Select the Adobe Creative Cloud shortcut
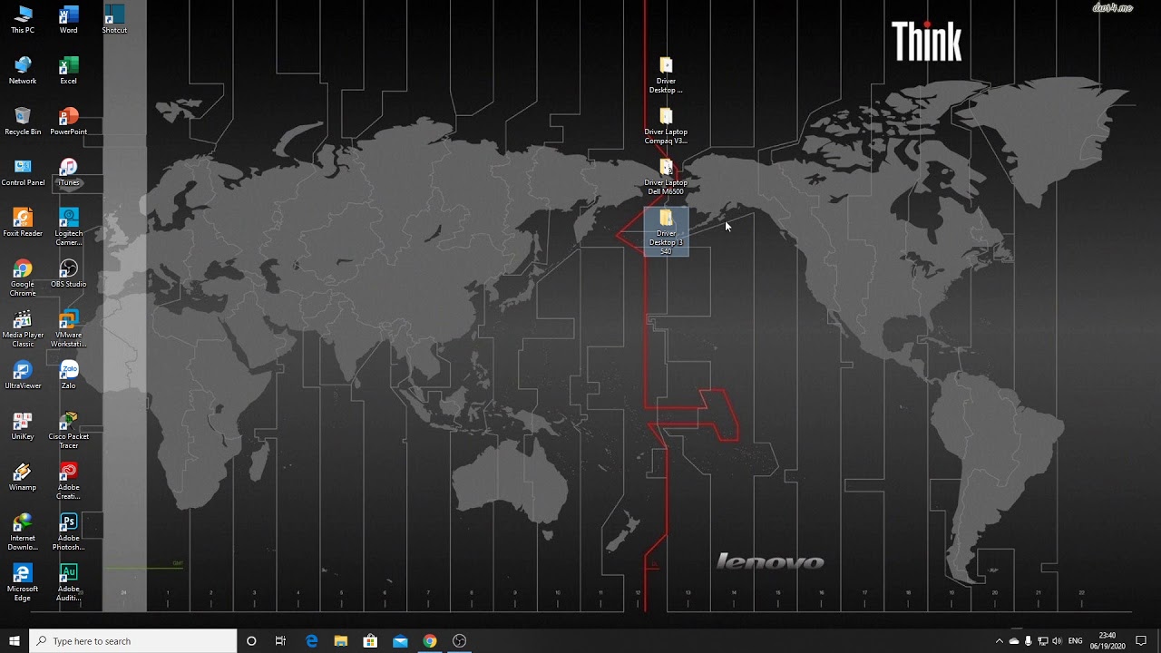This screenshot has height=653, width=1161. (68, 481)
